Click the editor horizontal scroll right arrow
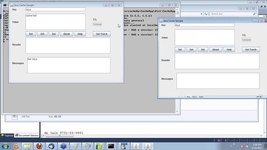This screenshot has width=267, height=150. pyautogui.click(x=261, y=136)
